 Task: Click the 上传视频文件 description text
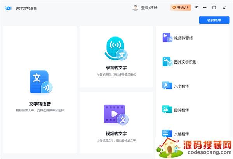point(116,140)
